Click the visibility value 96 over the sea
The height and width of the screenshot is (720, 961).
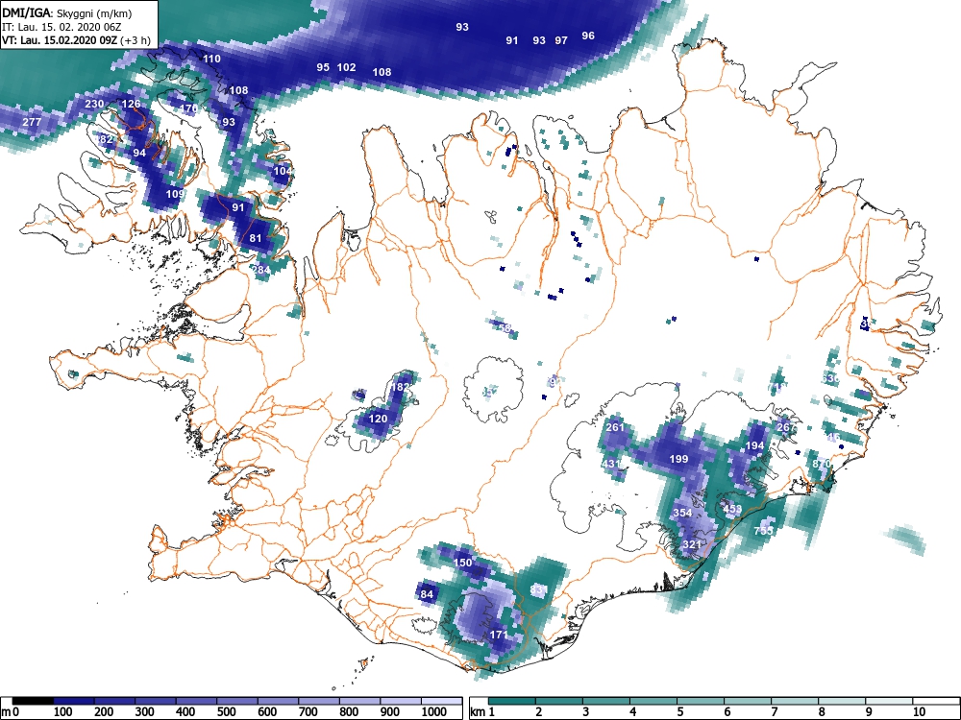[588, 36]
